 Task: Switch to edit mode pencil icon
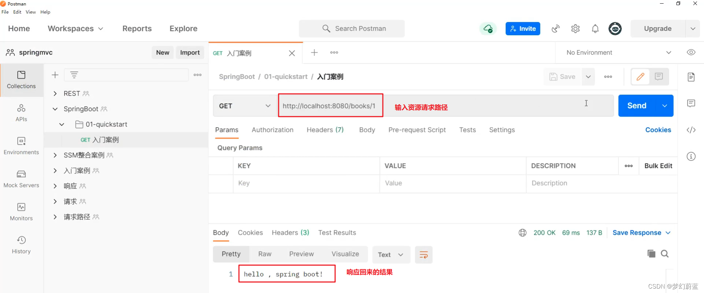click(641, 77)
